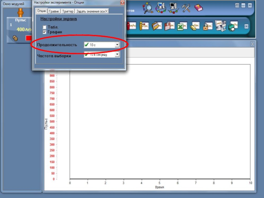This screenshot has height=198, width=264.
Task: Open the sensor search magnifier icon
Action: pos(148,8)
